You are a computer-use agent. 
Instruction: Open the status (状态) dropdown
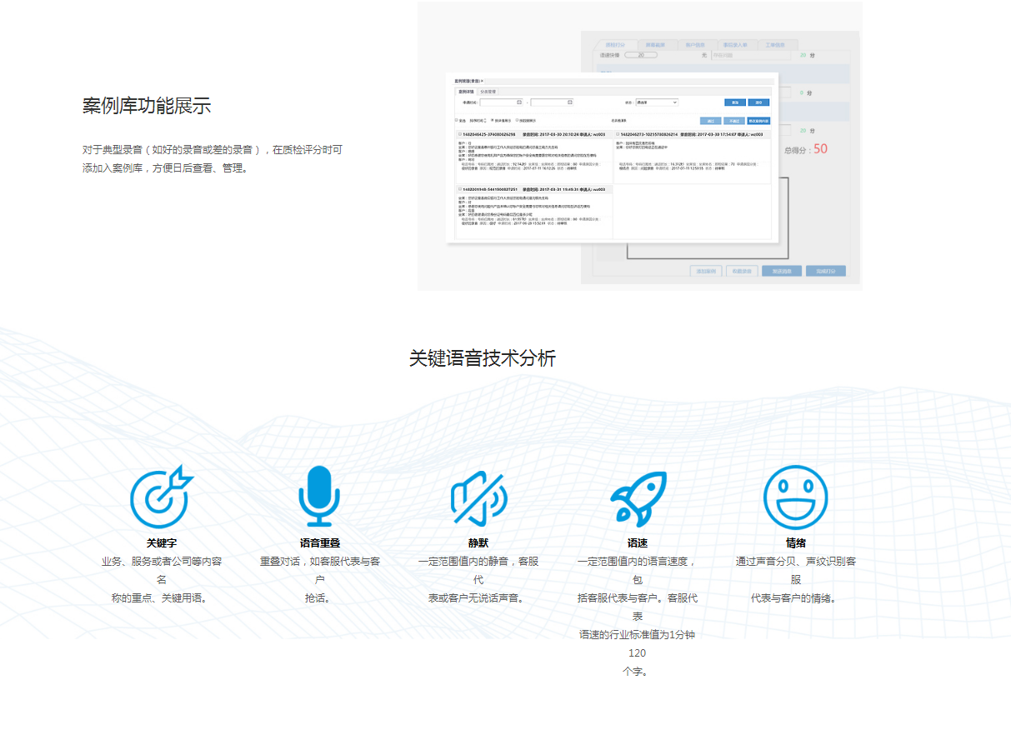(x=656, y=102)
